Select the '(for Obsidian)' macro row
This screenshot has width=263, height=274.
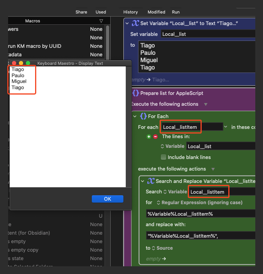tap(56, 233)
